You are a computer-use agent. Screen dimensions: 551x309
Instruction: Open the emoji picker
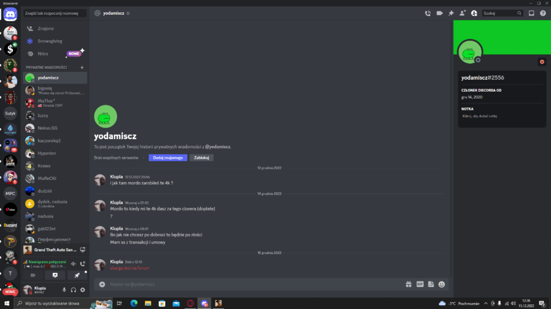coord(442,284)
